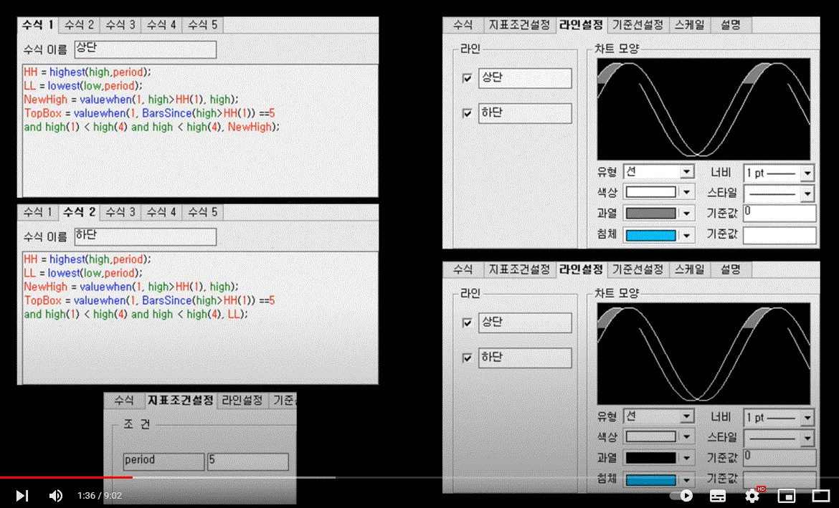Click the period value field showing 5
839x508 pixels.
pos(247,461)
